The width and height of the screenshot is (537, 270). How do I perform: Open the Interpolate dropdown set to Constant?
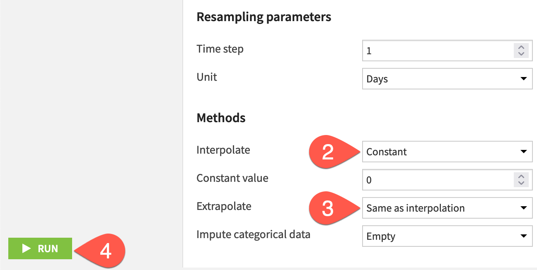[x=447, y=152]
